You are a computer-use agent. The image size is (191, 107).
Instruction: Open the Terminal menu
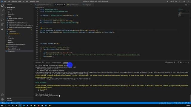pos(32,1)
